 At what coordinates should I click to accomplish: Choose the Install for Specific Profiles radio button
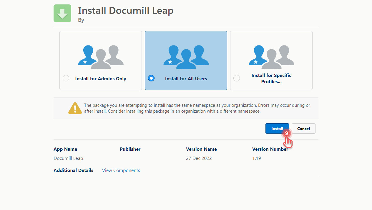[x=237, y=78]
